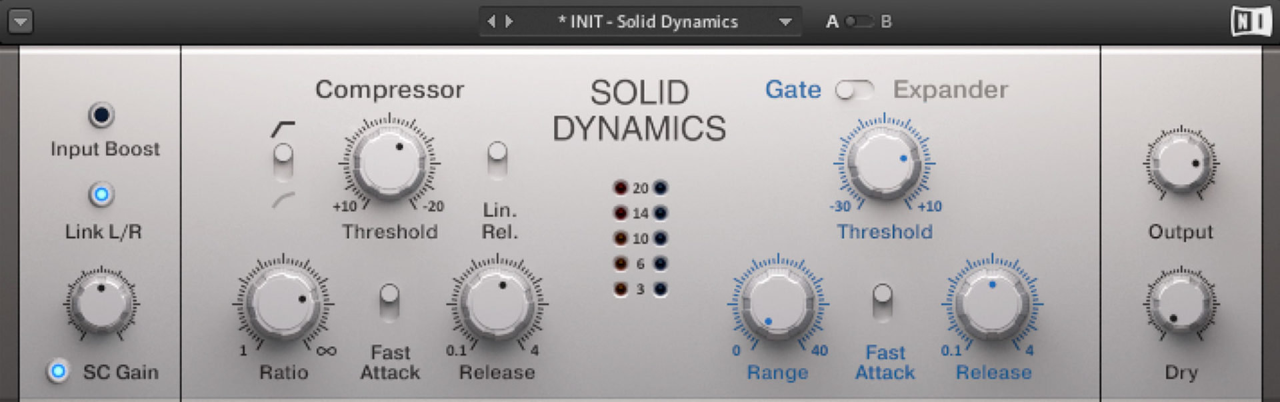Image resolution: width=1280 pixels, height=402 pixels.
Task: Click the Range label in the Gate section
Action: 777,373
